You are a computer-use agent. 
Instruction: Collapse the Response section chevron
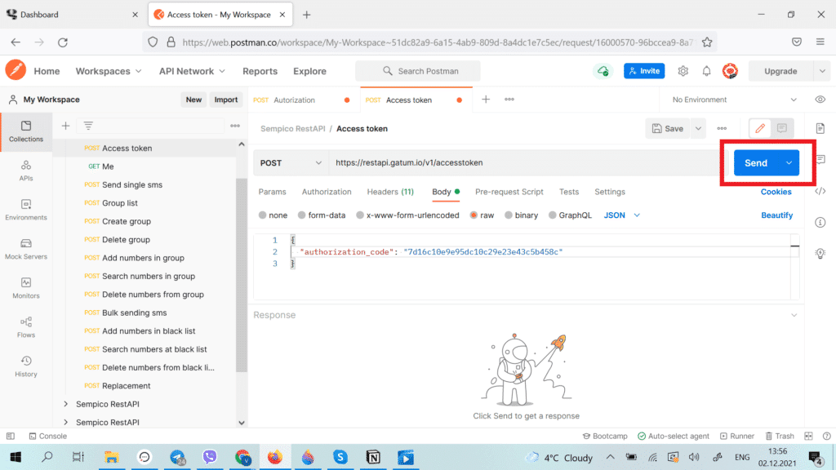(794, 315)
